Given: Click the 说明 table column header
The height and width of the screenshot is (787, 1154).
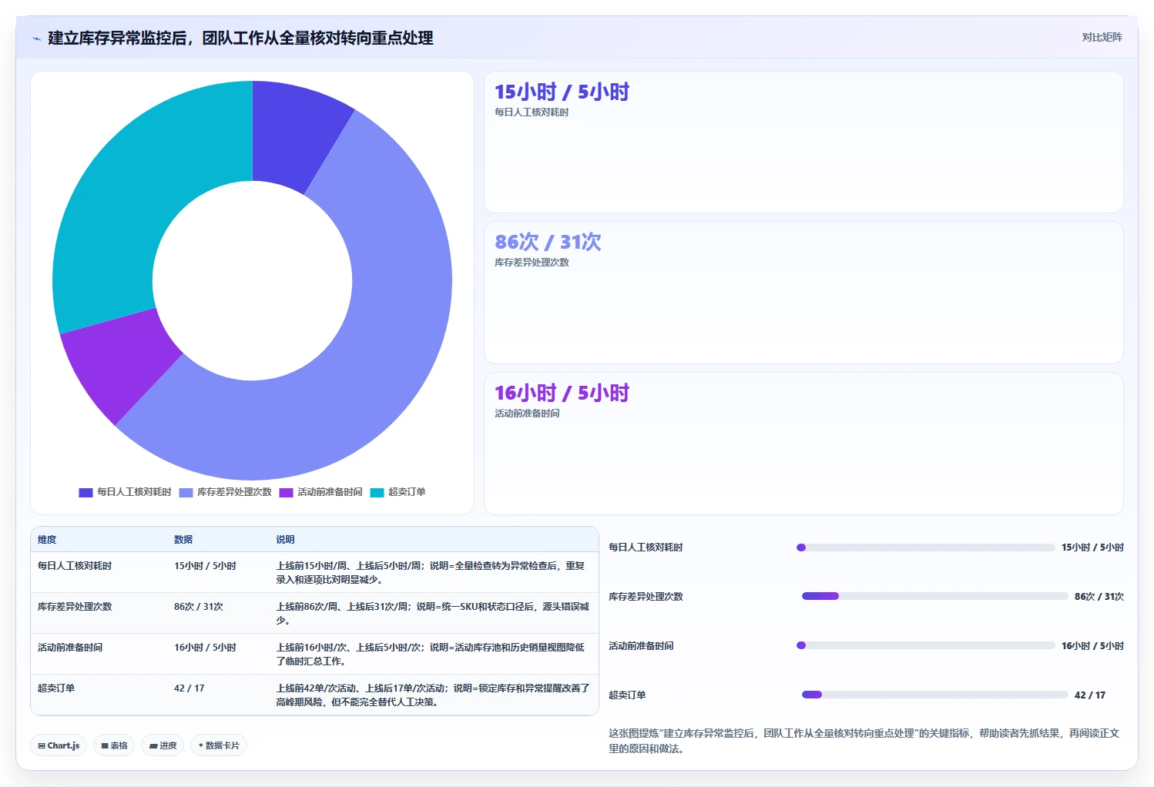Looking at the screenshot, I should (285, 540).
